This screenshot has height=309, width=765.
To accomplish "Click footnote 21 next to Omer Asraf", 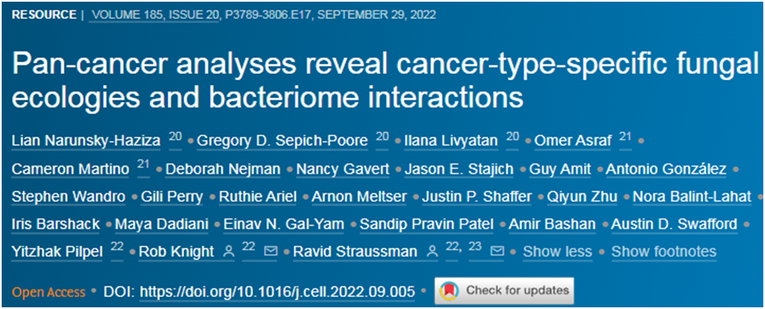I will (625, 137).
